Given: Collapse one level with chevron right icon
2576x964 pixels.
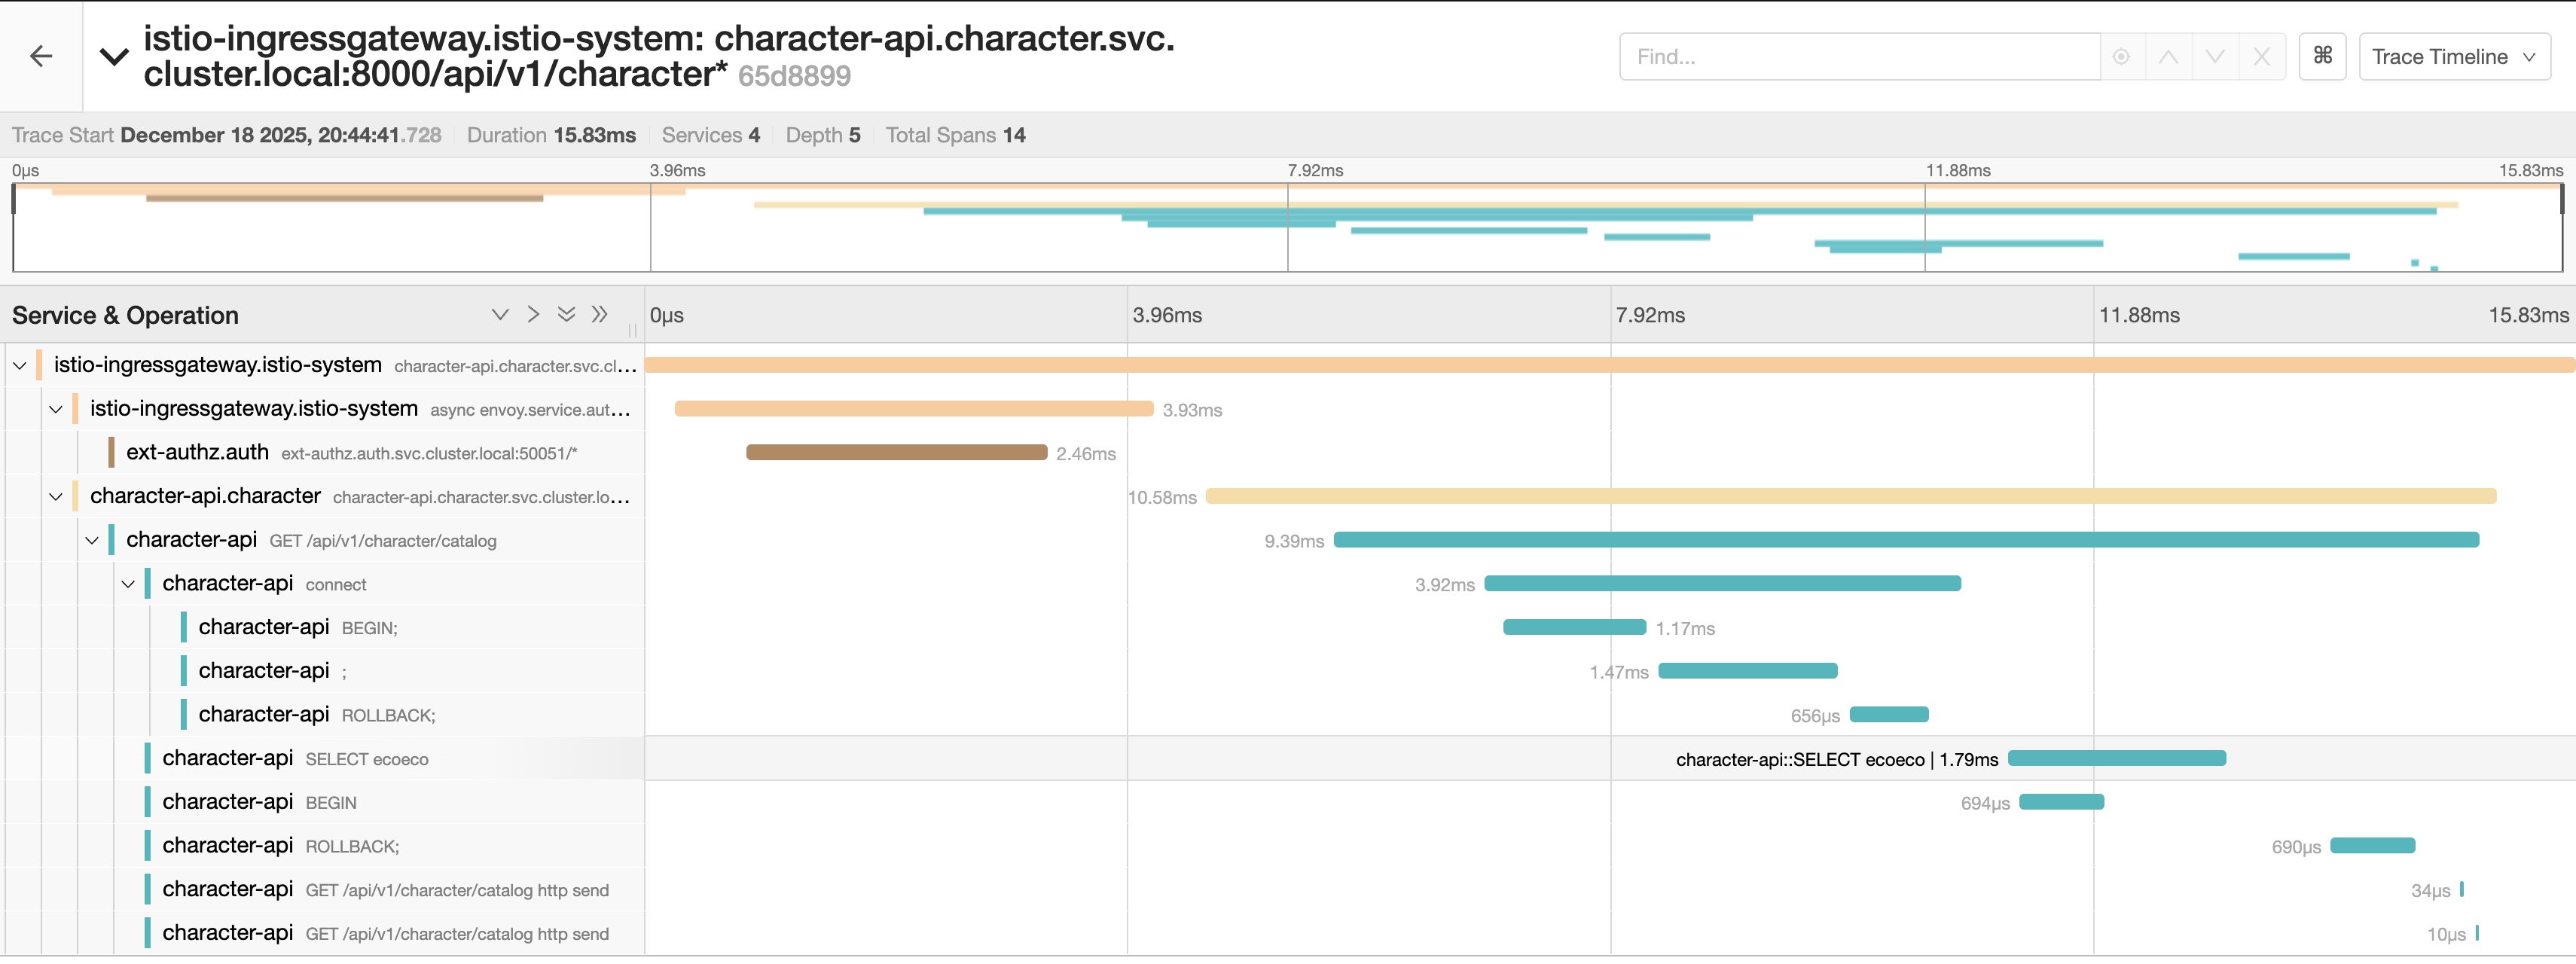Looking at the screenshot, I should click(x=533, y=314).
